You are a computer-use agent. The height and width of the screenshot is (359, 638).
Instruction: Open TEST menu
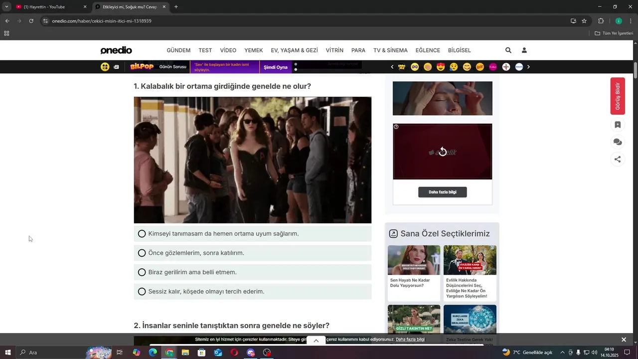[205, 50]
